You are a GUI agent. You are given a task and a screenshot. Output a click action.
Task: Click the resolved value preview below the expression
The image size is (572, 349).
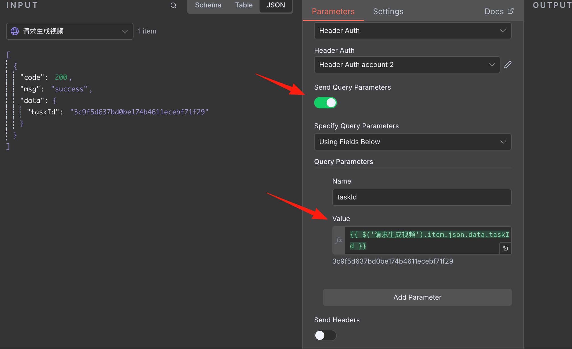pos(393,261)
